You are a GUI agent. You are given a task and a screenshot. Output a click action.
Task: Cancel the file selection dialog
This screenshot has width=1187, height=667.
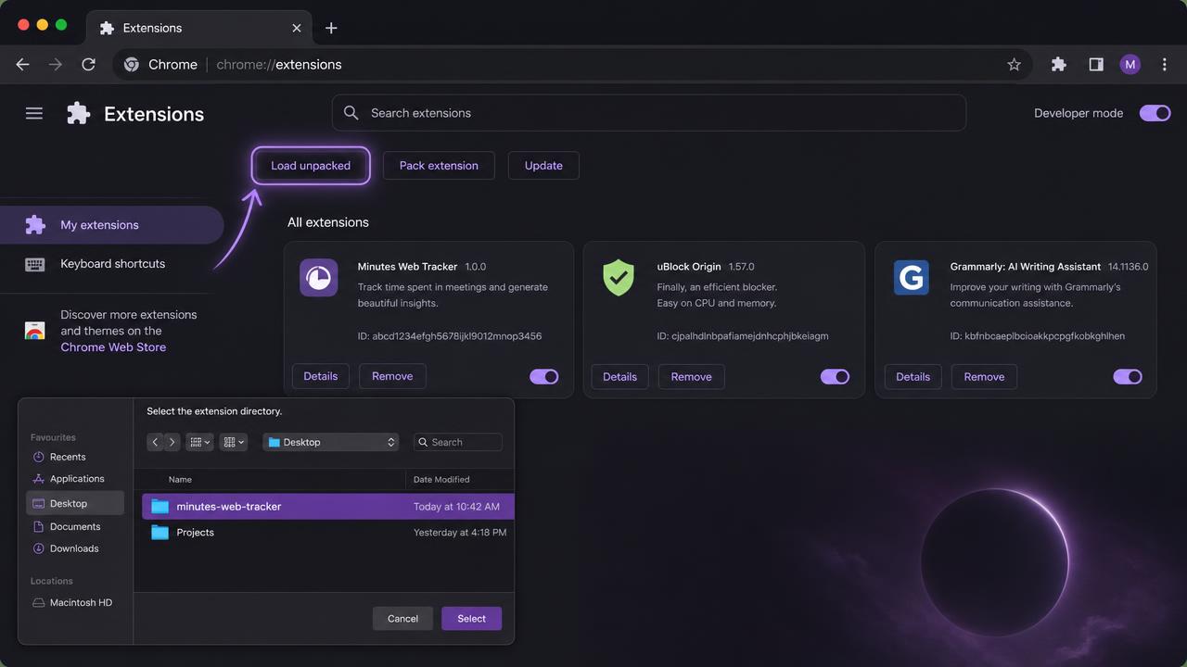pyautogui.click(x=402, y=619)
